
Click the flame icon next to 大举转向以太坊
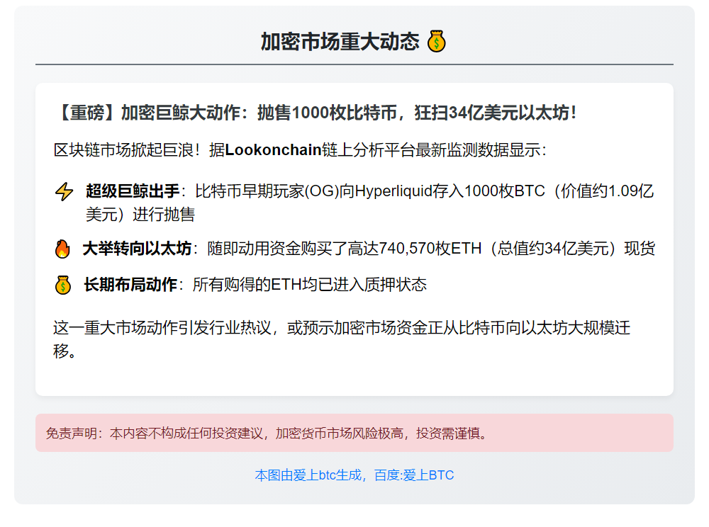click(x=62, y=248)
